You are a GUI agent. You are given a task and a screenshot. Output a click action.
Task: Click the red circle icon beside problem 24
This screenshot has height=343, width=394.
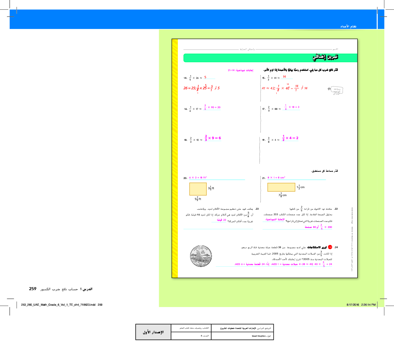[330, 247]
